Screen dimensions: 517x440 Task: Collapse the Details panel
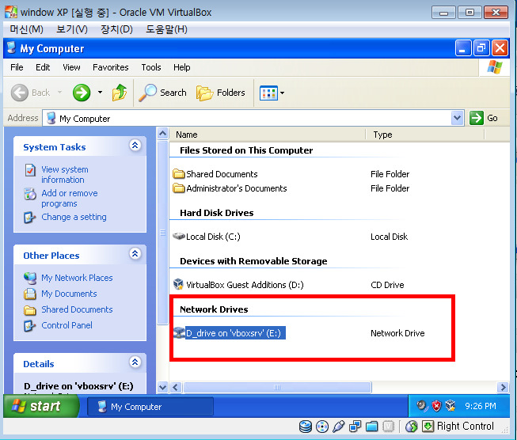click(135, 363)
